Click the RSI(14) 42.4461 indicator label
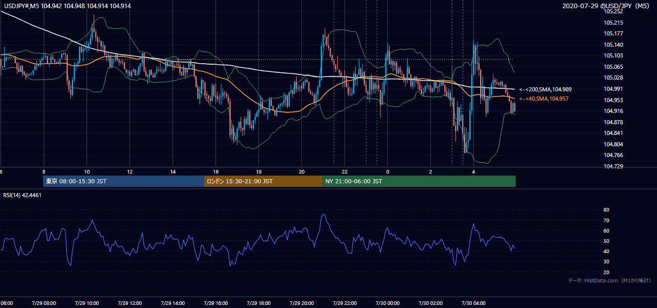 [23, 195]
